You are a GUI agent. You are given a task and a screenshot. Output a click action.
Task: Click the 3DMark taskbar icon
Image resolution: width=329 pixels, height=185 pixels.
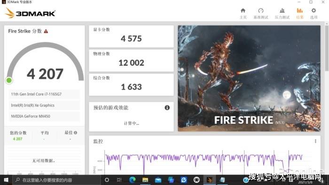210,180
